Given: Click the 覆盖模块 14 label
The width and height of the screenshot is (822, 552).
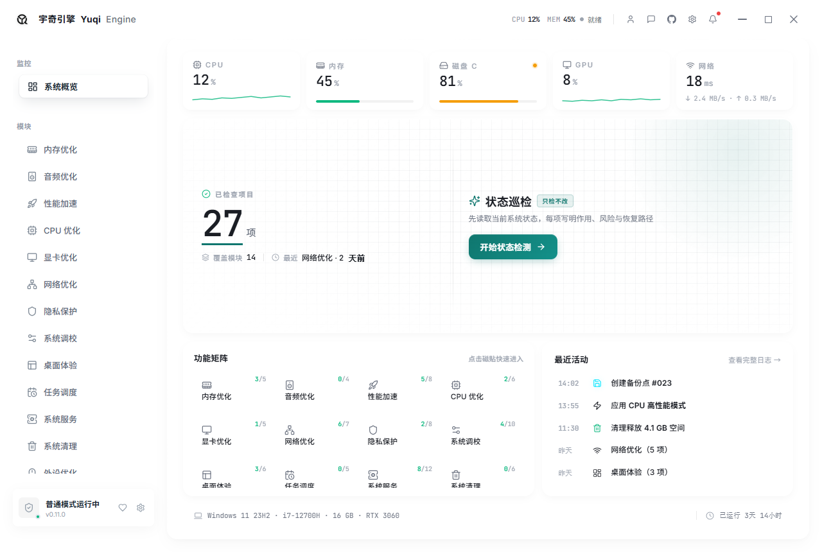Looking at the screenshot, I should (229, 257).
